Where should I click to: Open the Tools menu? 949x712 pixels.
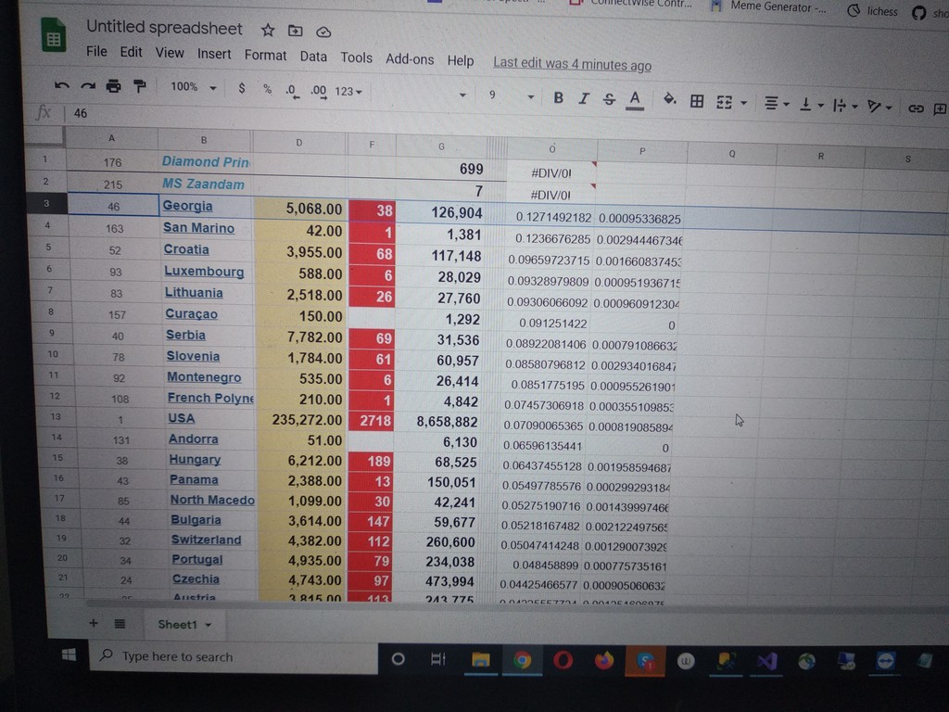(356, 57)
